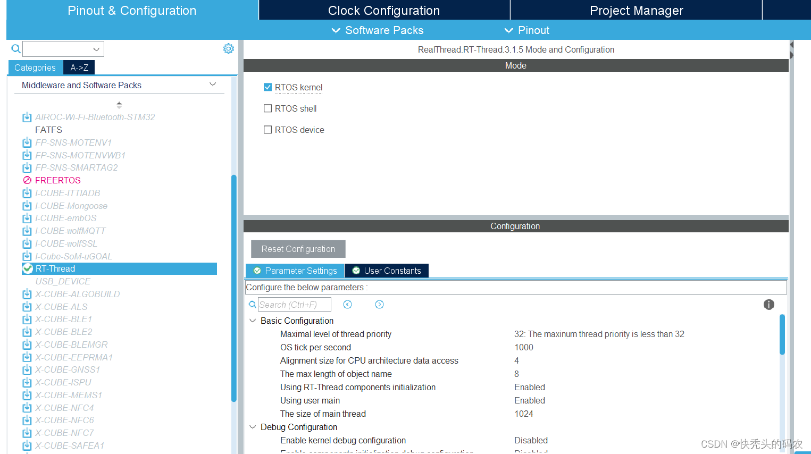Select FATFS in the middleware list
This screenshot has width=811, height=454.
click(x=48, y=130)
